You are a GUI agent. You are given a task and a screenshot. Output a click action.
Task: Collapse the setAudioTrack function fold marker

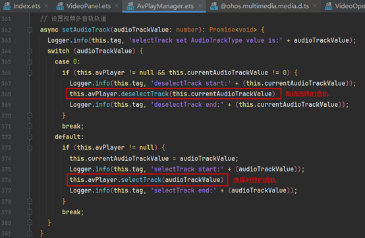[x=30, y=30]
